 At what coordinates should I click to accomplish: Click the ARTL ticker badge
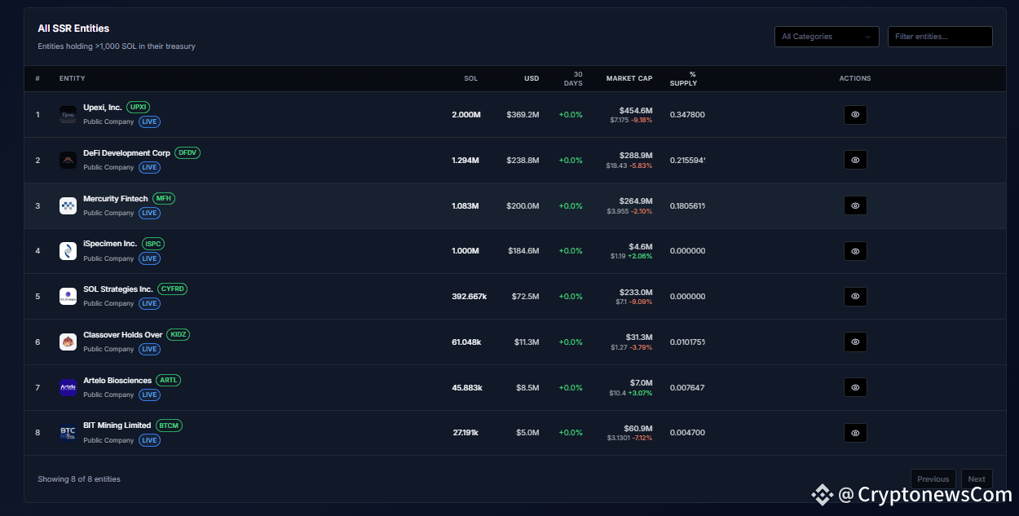click(x=168, y=381)
